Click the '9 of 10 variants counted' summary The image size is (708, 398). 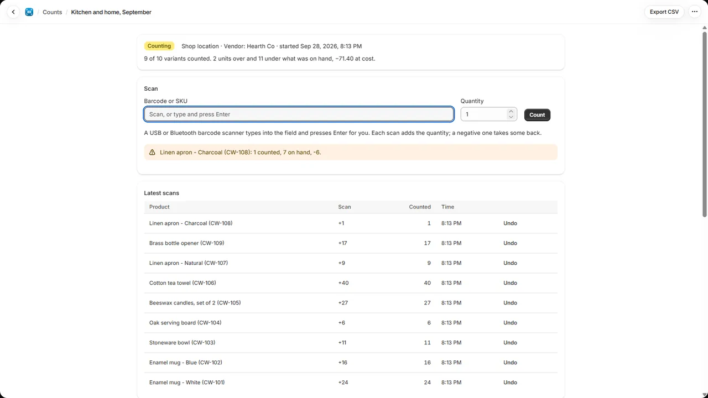tap(177, 58)
